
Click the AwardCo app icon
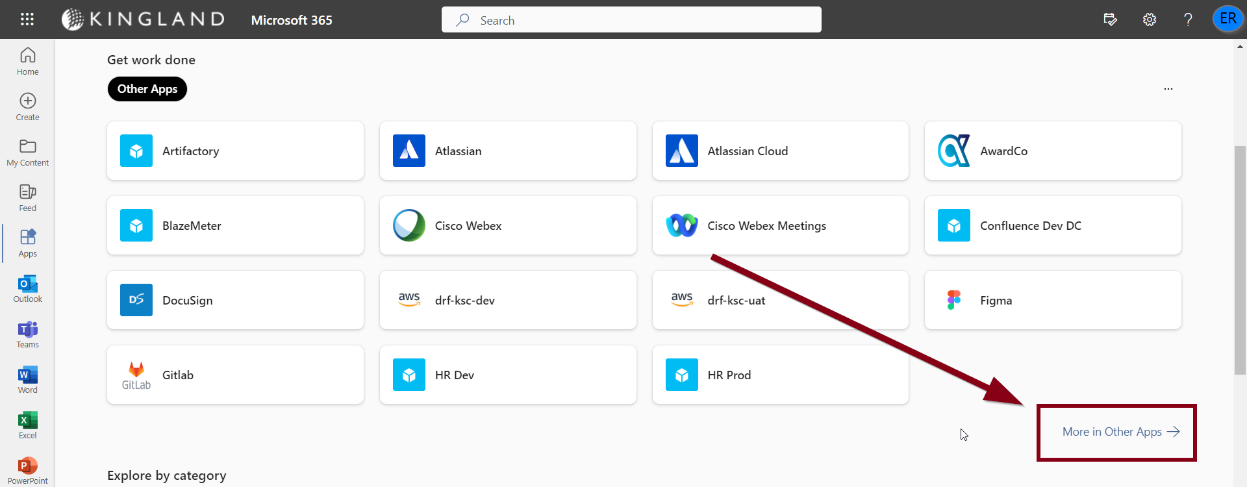pyautogui.click(x=954, y=151)
